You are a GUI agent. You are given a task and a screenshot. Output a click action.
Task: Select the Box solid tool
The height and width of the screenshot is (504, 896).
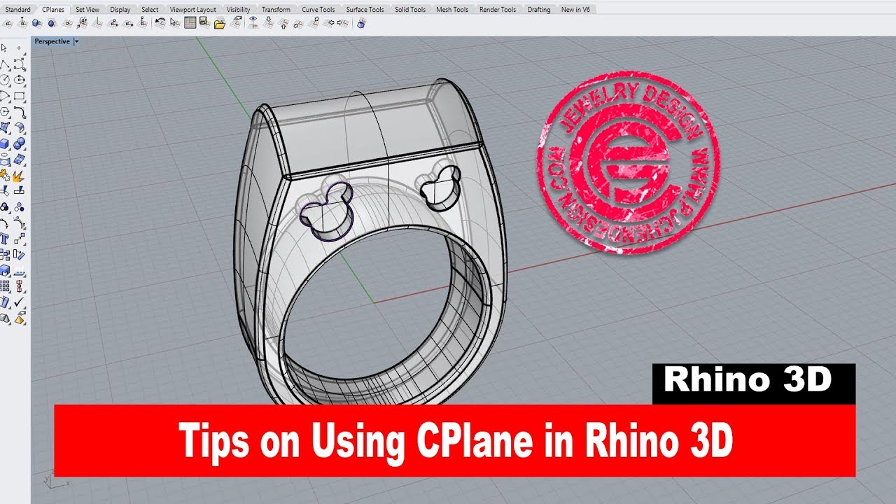pos(5,143)
